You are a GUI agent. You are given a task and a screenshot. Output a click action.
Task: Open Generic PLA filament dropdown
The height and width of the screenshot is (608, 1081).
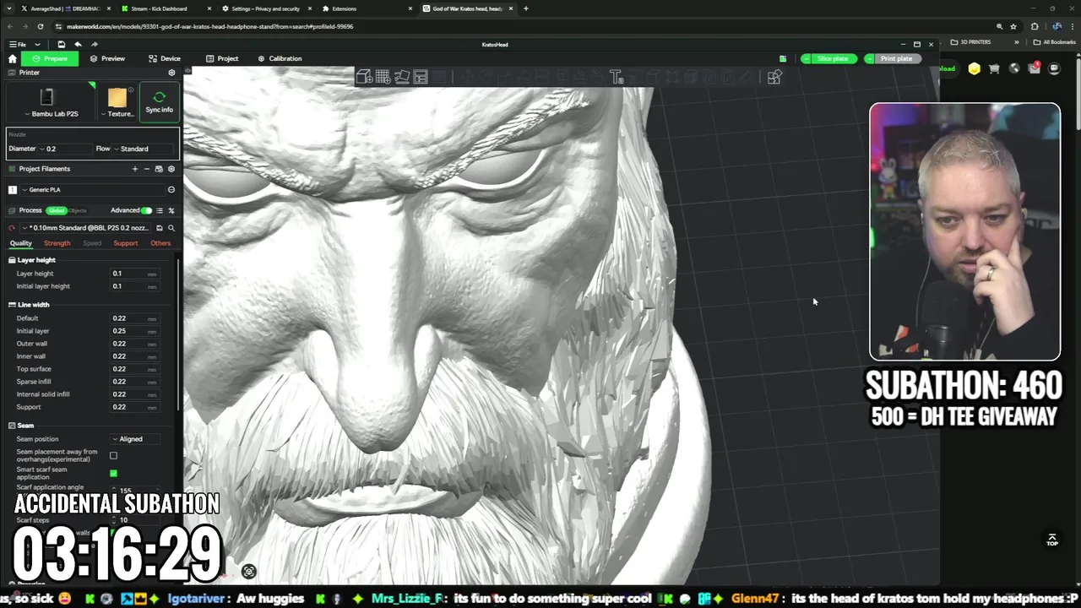pos(93,190)
